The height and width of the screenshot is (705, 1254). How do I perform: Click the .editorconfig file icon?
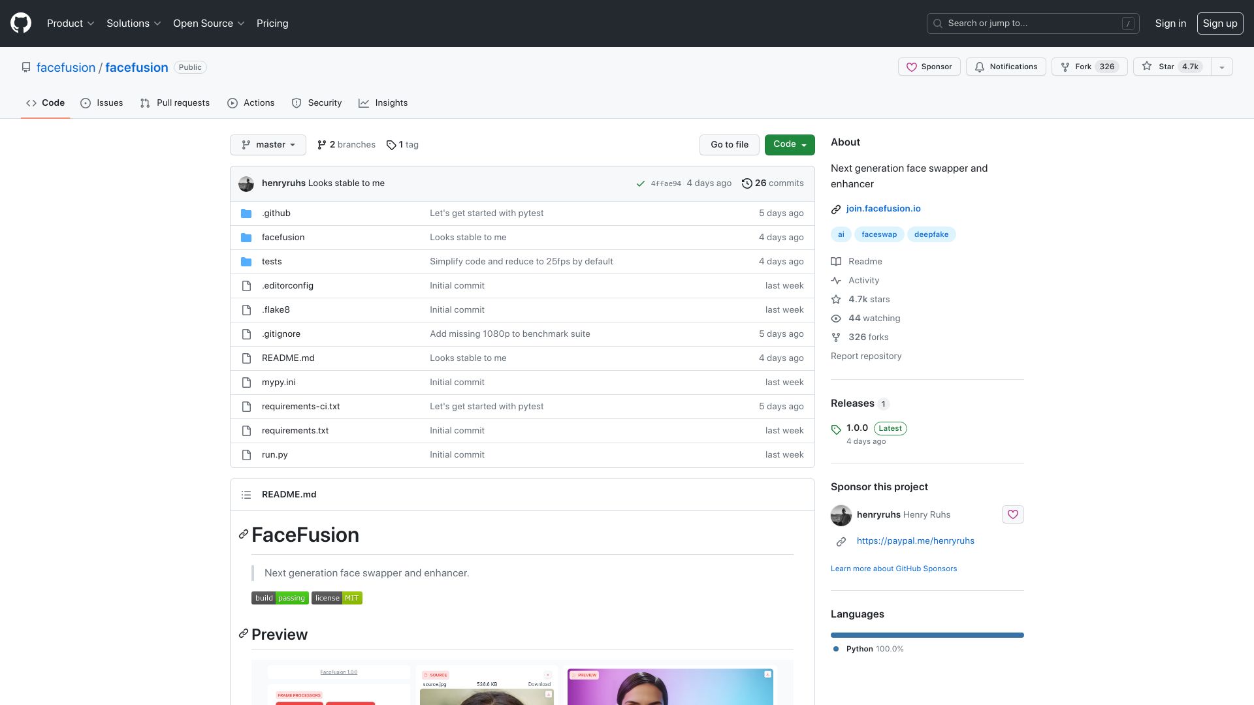click(246, 286)
